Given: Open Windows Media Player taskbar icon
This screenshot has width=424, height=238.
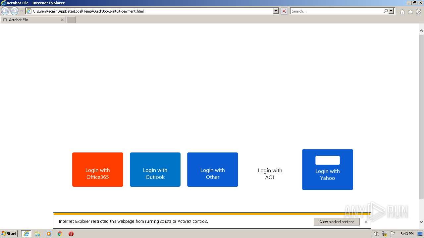Looking at the screenshot, I should click(49, 234).
